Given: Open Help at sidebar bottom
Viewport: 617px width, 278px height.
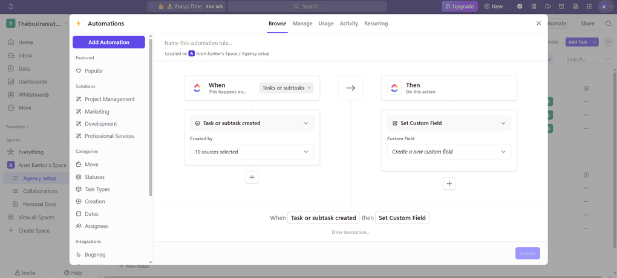Looking at the screenshot, I should pos(73,273).
